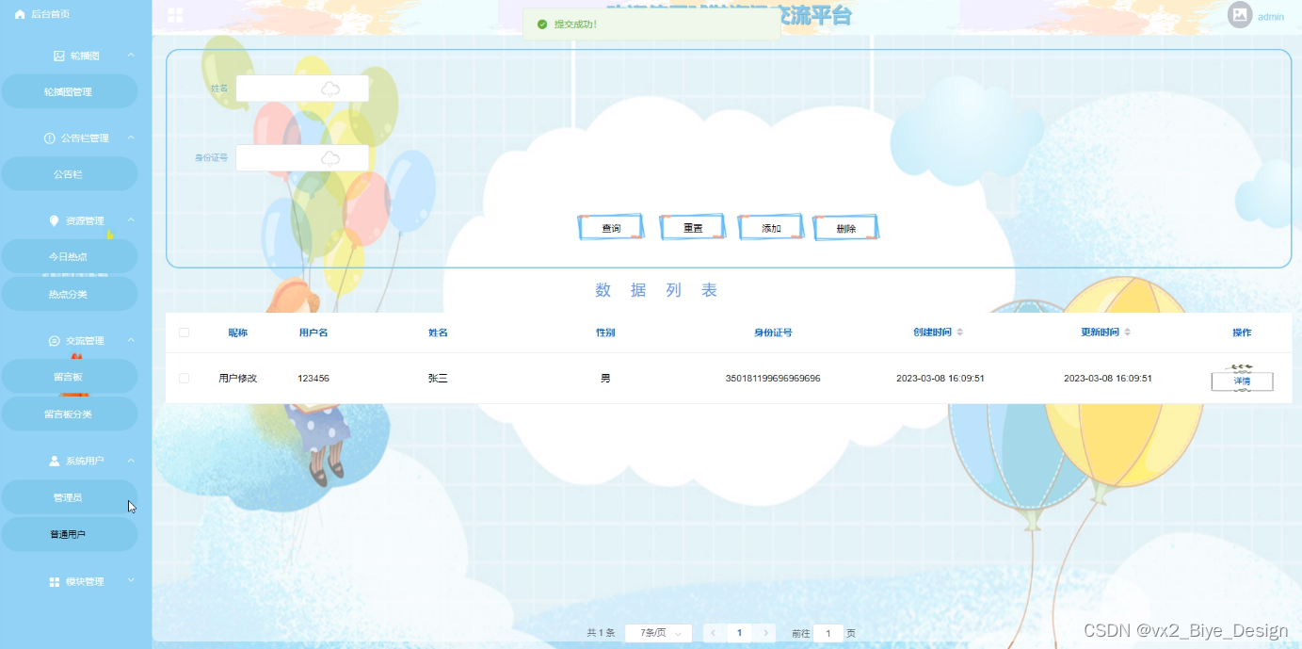Click the 性别 column header
Screen dimensions: 1302x649
(x=605, y=333)
